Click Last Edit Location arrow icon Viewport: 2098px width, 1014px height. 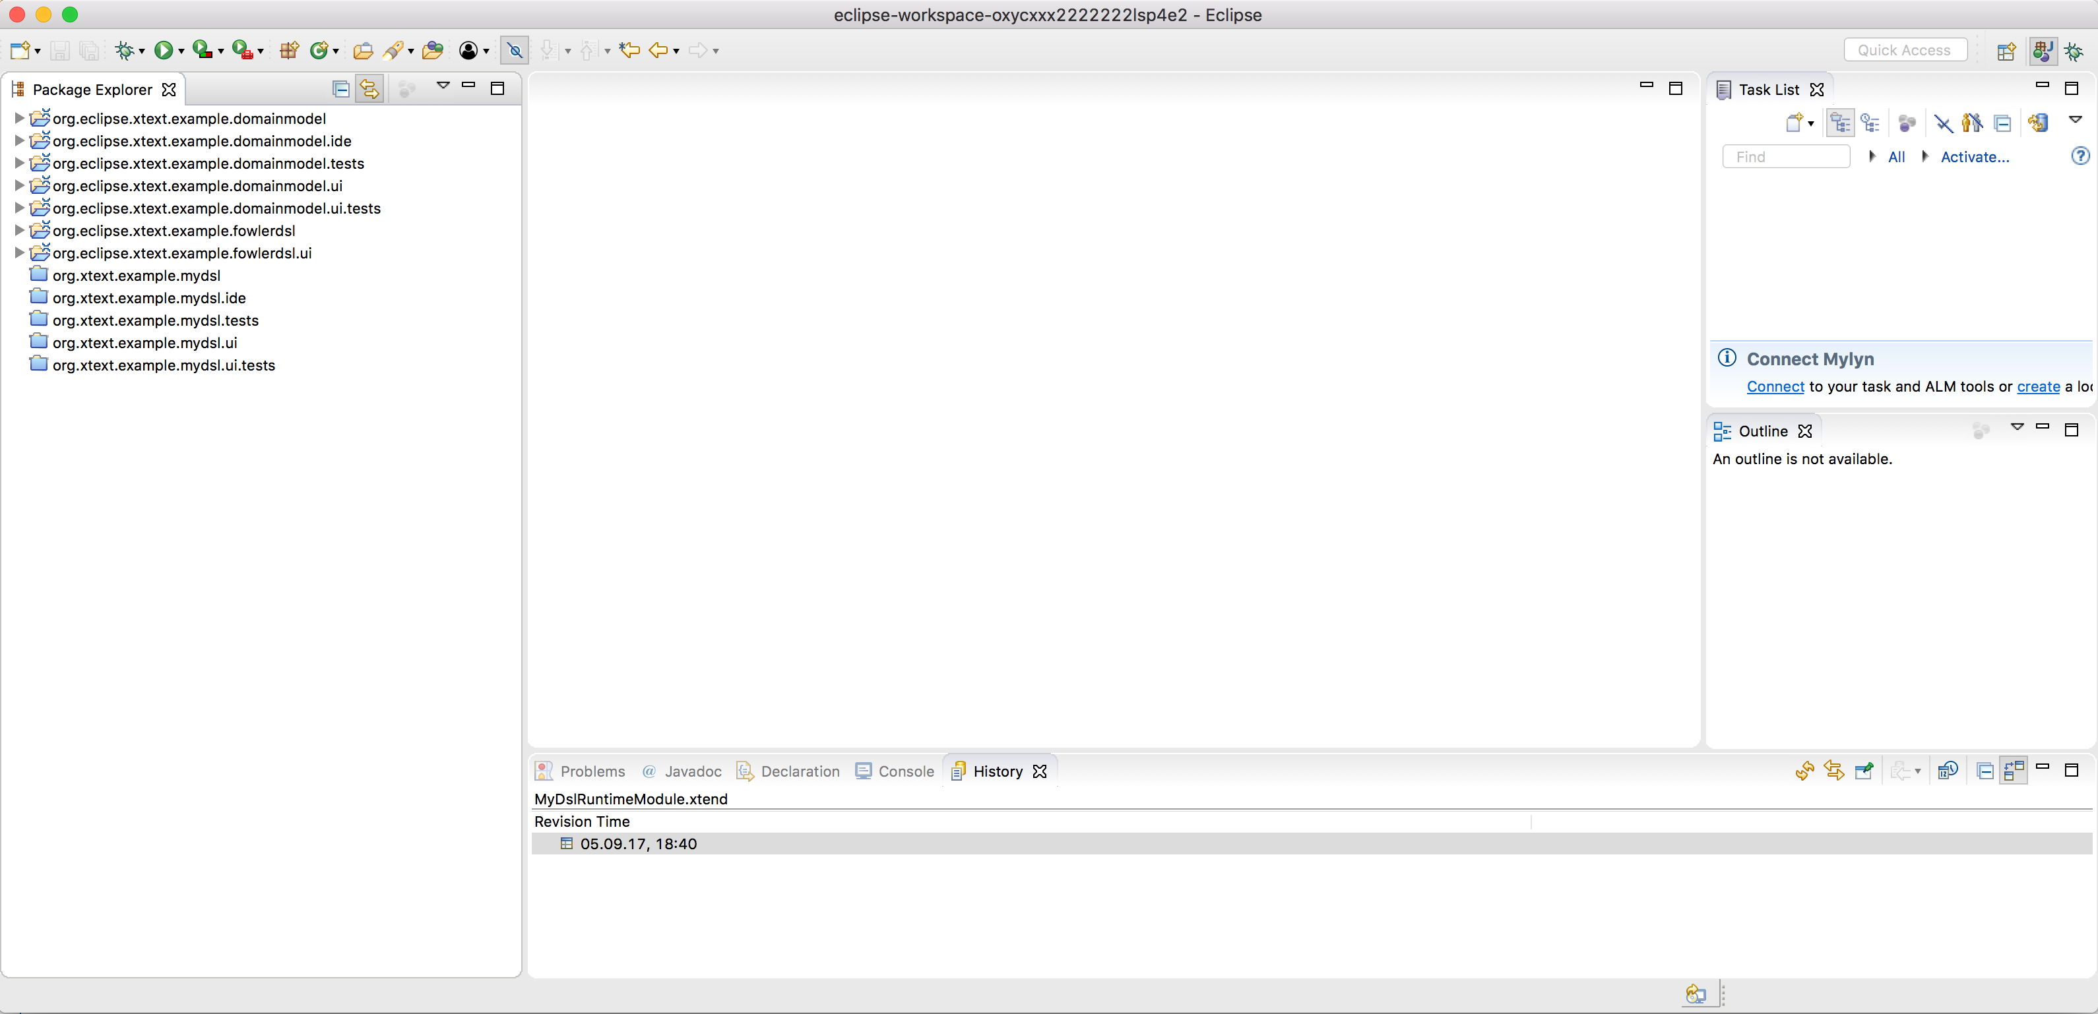click(x=629, y=51)
